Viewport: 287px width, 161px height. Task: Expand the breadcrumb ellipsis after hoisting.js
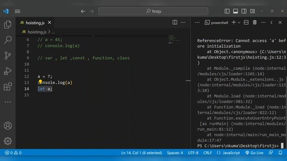(x=53, y=32)
